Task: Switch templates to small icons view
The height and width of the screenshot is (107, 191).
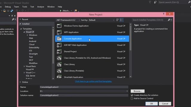Action: click(x=117, y=20)
